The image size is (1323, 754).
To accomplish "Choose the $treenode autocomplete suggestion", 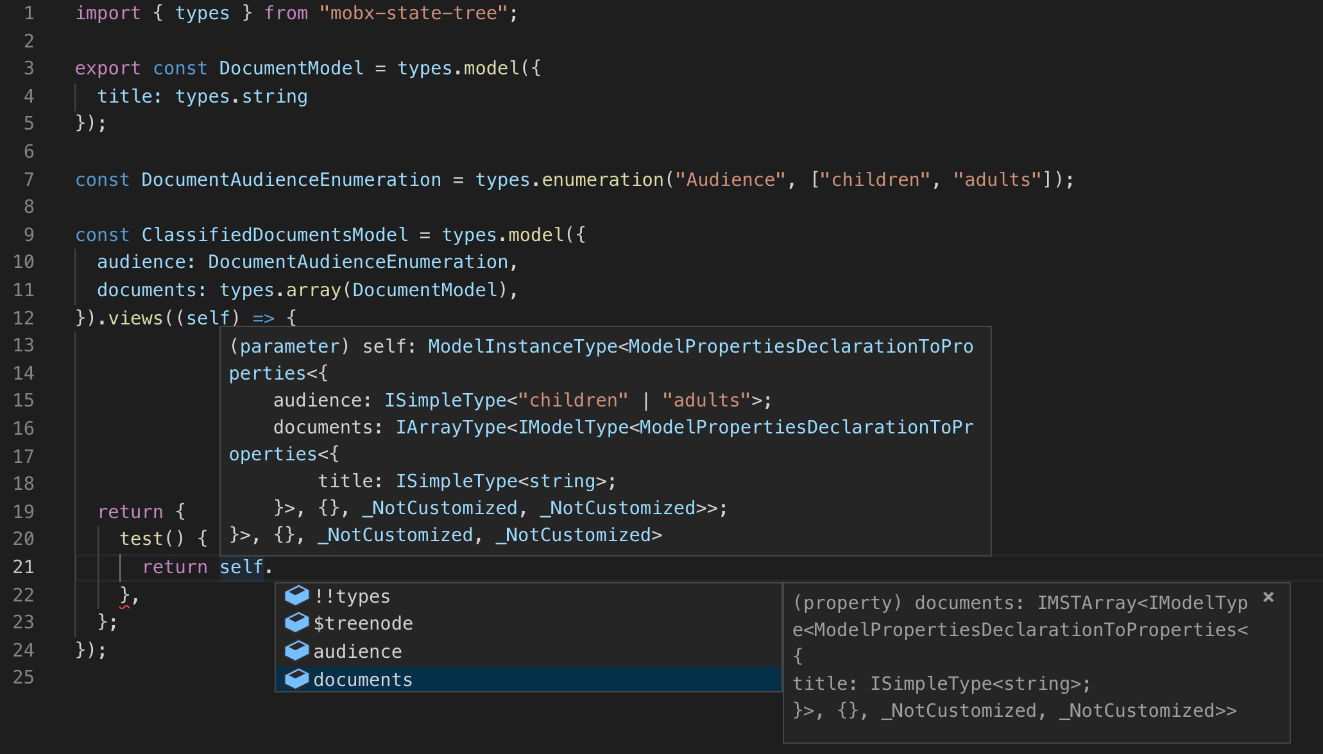I will pos(529,623).
